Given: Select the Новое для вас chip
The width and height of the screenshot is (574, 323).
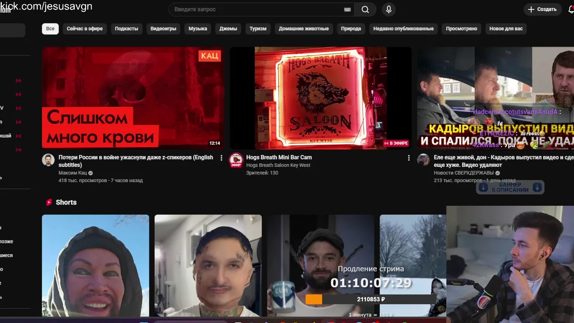Looking at the screenshot, I should click(506, 29).
